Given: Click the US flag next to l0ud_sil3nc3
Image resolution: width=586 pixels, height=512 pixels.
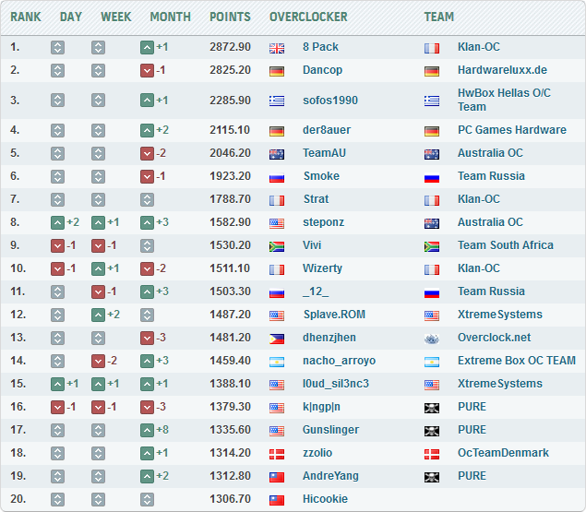Looking at the screenshot, I should [277, 385].
